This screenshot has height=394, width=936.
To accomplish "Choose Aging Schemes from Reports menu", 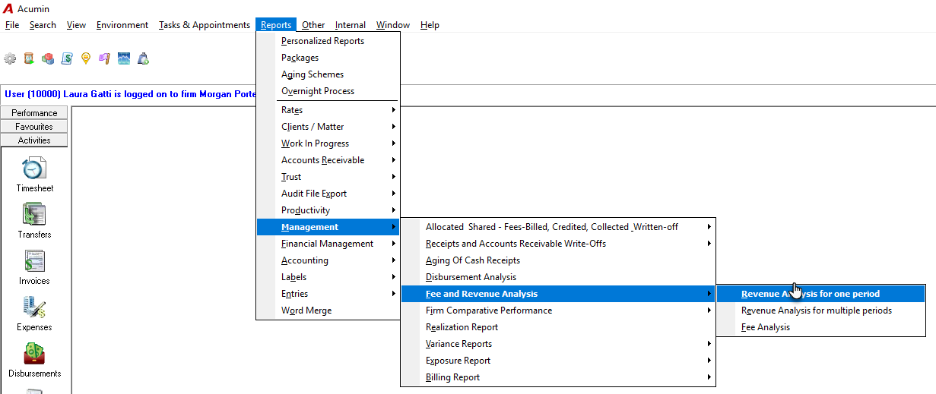I will point(328,74).
